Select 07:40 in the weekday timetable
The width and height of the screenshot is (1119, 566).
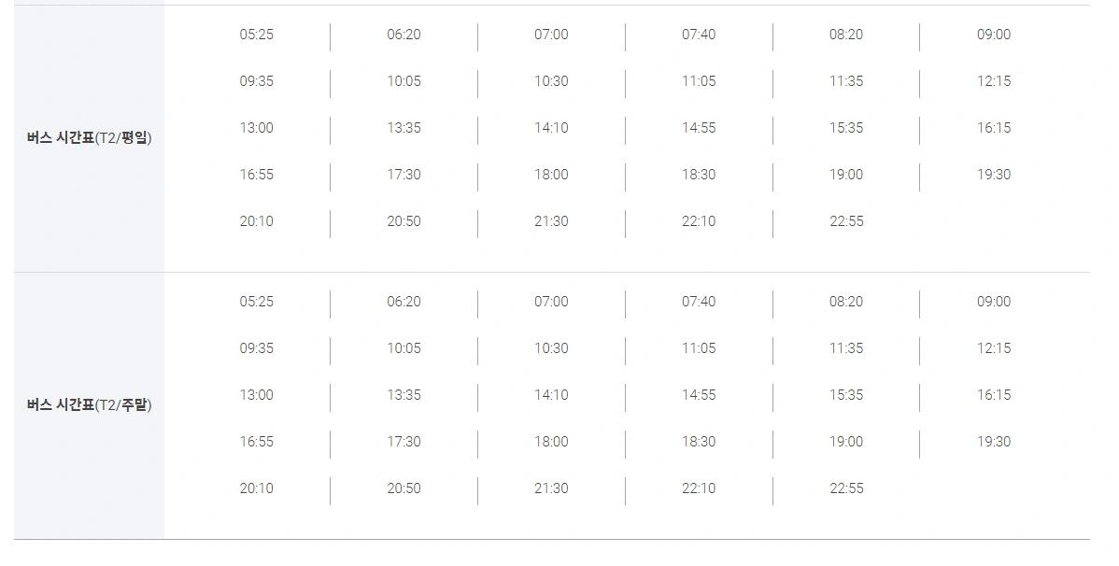pos(699,35)
